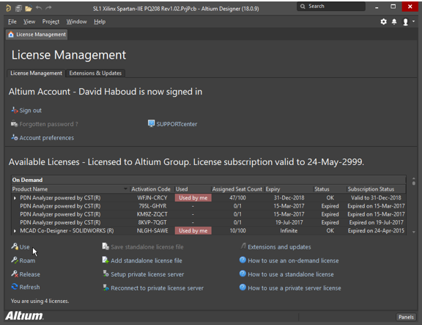Click the save all icon in title bar
Screen dimensions: 422x325
18,9
